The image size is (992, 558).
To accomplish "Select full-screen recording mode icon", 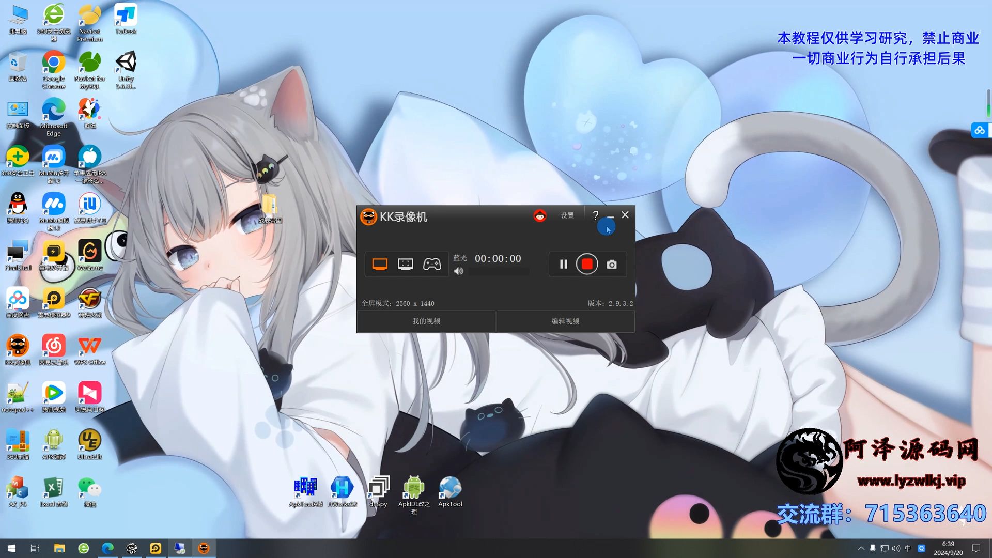I will [380, 265].
